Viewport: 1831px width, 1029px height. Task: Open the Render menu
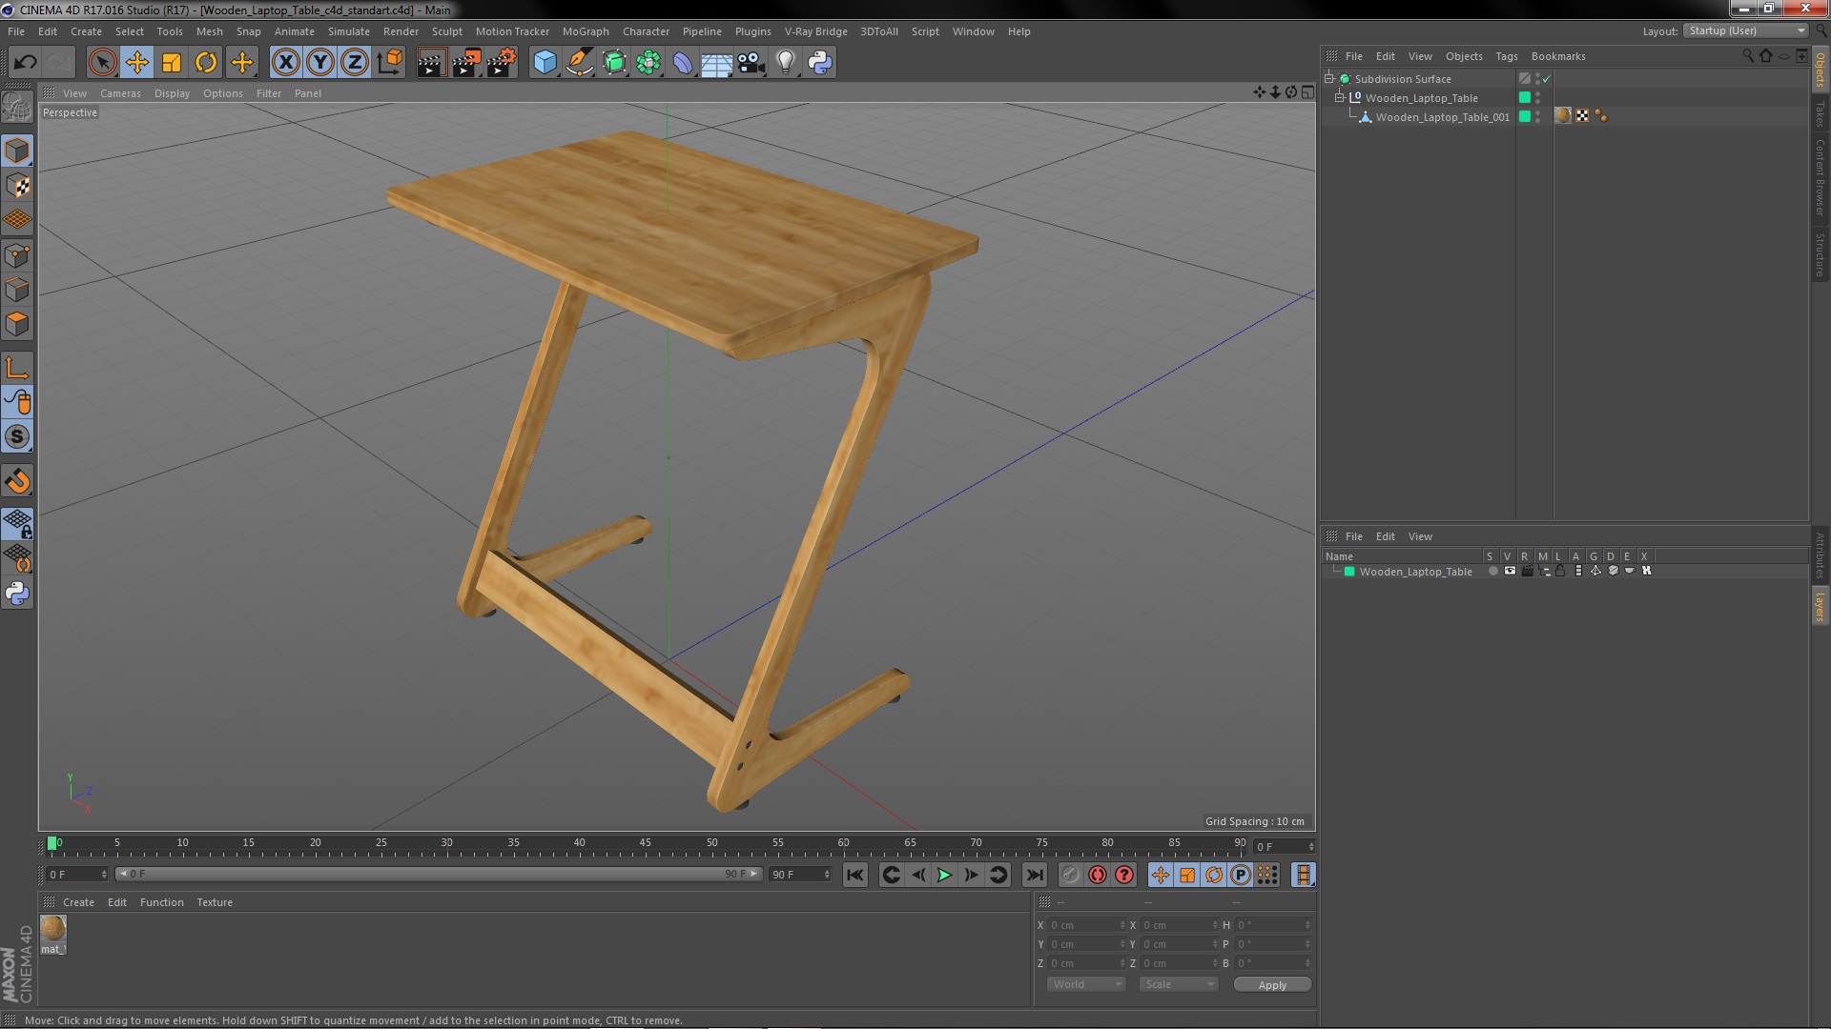[401, 31]
